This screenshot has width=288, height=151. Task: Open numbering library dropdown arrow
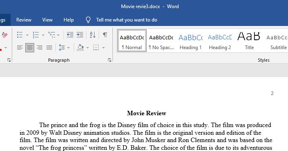tap(43, 35)
